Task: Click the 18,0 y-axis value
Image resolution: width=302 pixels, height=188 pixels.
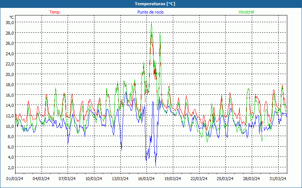Action: pos(10,85)
